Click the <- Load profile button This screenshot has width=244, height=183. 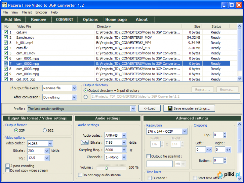[149, 108]
